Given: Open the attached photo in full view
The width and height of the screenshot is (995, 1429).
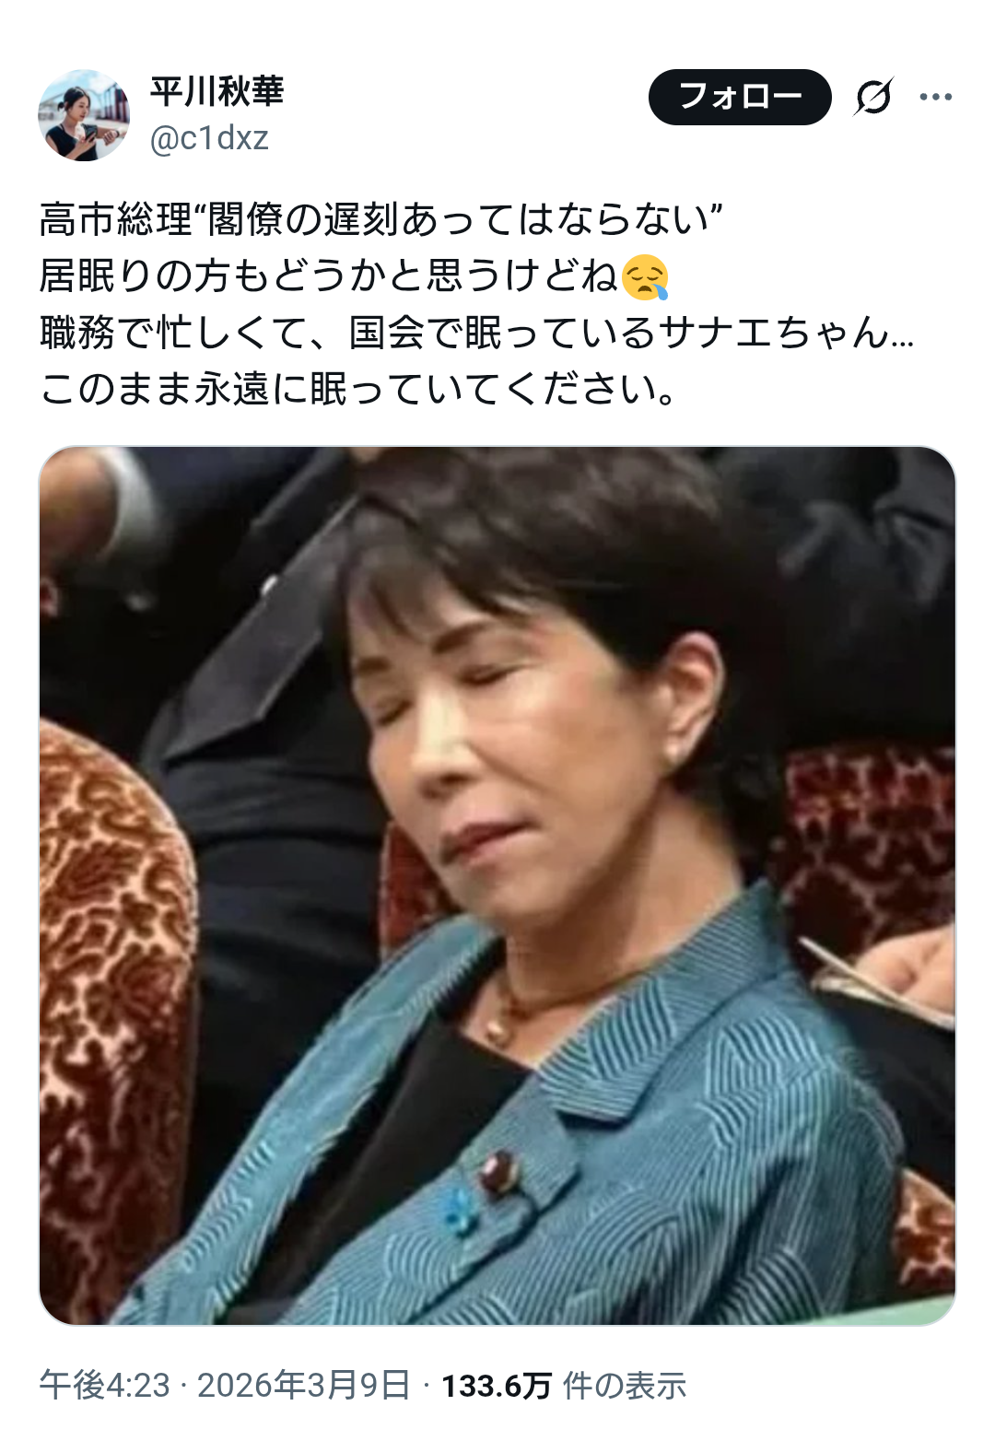Looking at the screenshot, I should (x=497, y=885).
